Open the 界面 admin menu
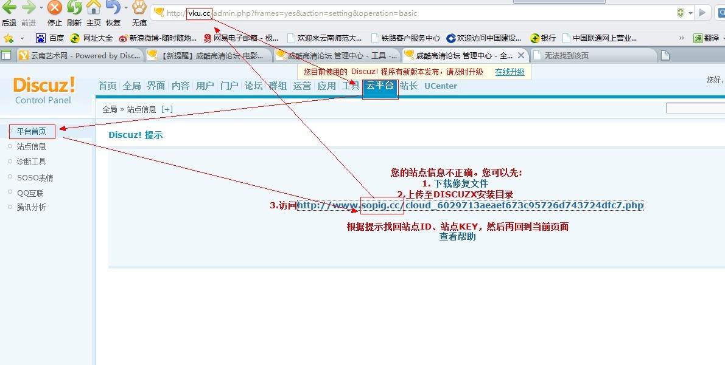The width and height of the screenshot is (725, 365). pos(156,86)
